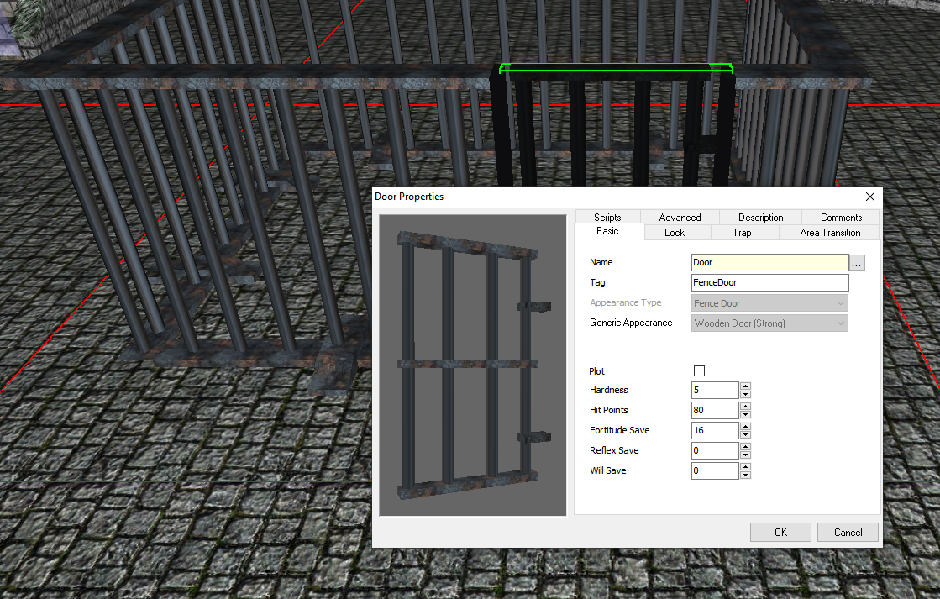Click the Tag field containing FenceDoor
This screenshot has width=940, height=599.
pyautogui.click(x=769, y=282)
